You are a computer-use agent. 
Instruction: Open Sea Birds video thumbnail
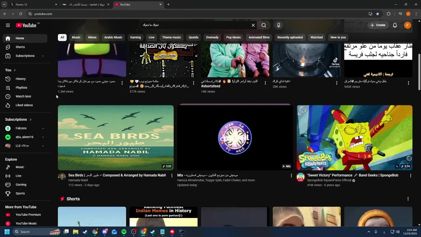116,138
